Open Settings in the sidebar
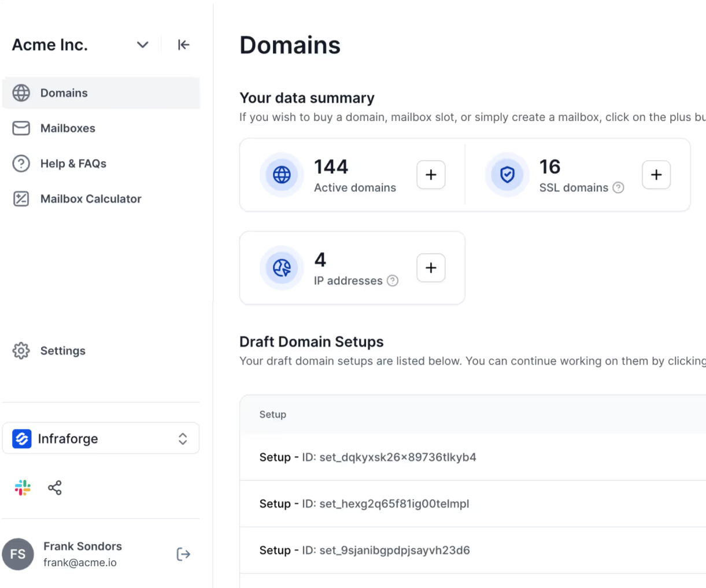Screen dimensions: 706x588 (x=101, y=351)
